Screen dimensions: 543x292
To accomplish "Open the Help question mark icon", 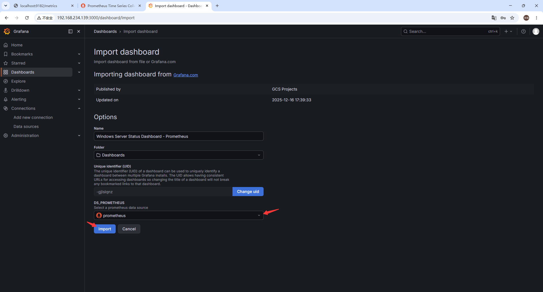I will (x=523, y=31).
